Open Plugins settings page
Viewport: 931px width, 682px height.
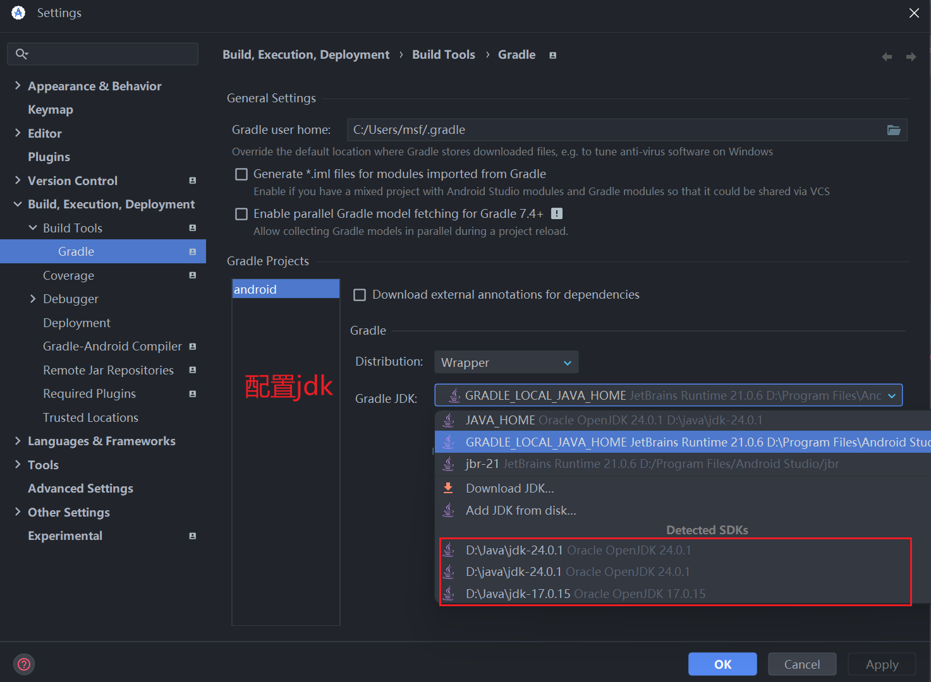[x=49, y=157]
